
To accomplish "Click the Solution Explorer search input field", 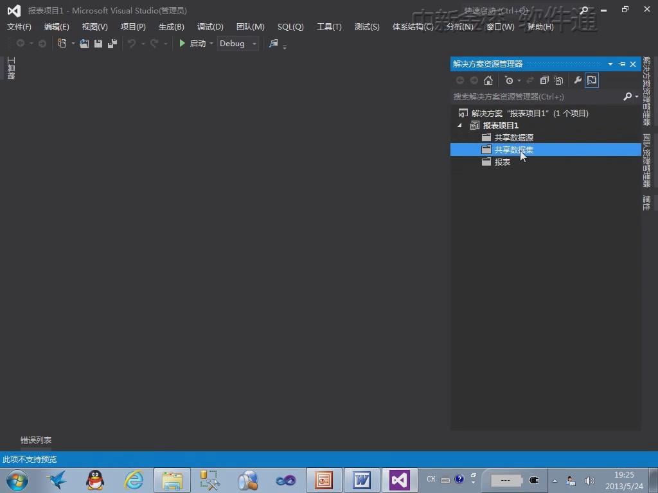I will (537, 97).
